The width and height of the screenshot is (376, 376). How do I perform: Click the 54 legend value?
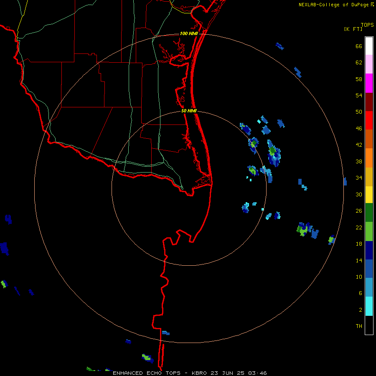pyautogui.click(x=359, y=95)
